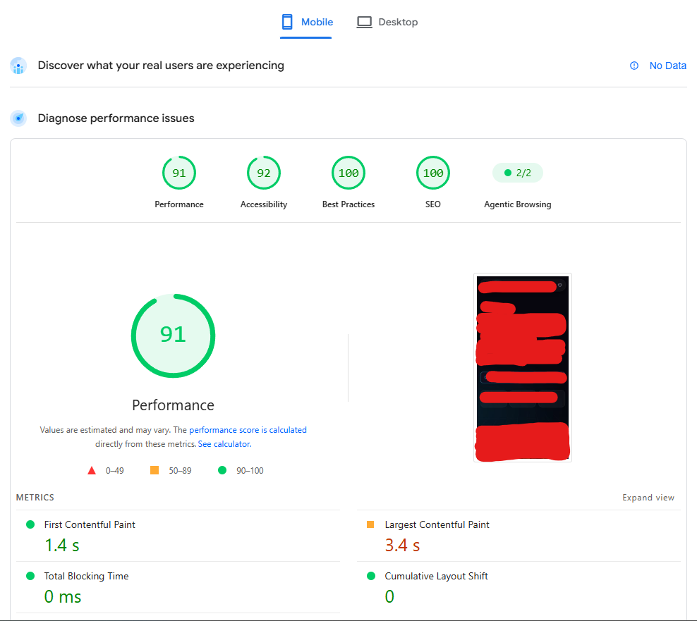Click the 0 ms metric value
697x621 pixels.
tap(63, 596)
